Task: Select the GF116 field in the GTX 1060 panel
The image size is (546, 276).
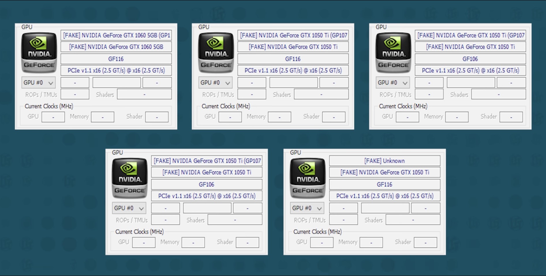Action: click(x=116, y=59)
